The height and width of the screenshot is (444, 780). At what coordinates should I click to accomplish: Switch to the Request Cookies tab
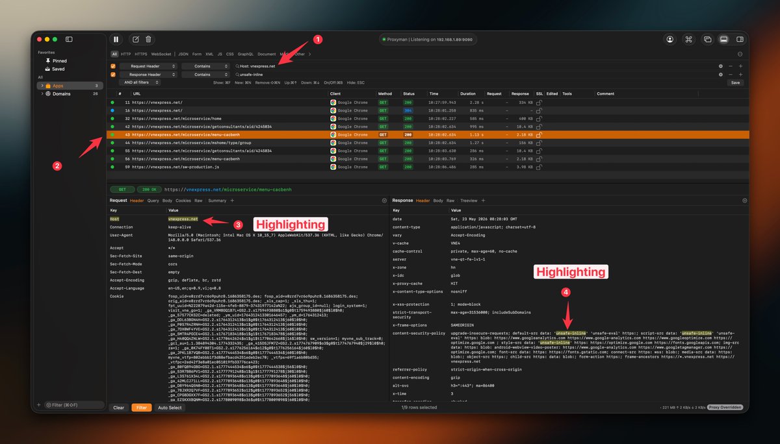[x=183, y=201]
